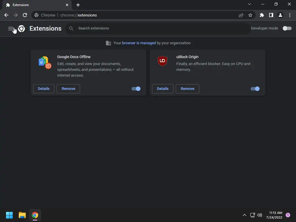Follow the 'browser is managed' link
Screen dimensions: 296x222
tap(139, 43)
